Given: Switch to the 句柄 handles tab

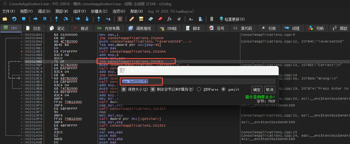Looking at the screenshot, I should coord(316,28).
